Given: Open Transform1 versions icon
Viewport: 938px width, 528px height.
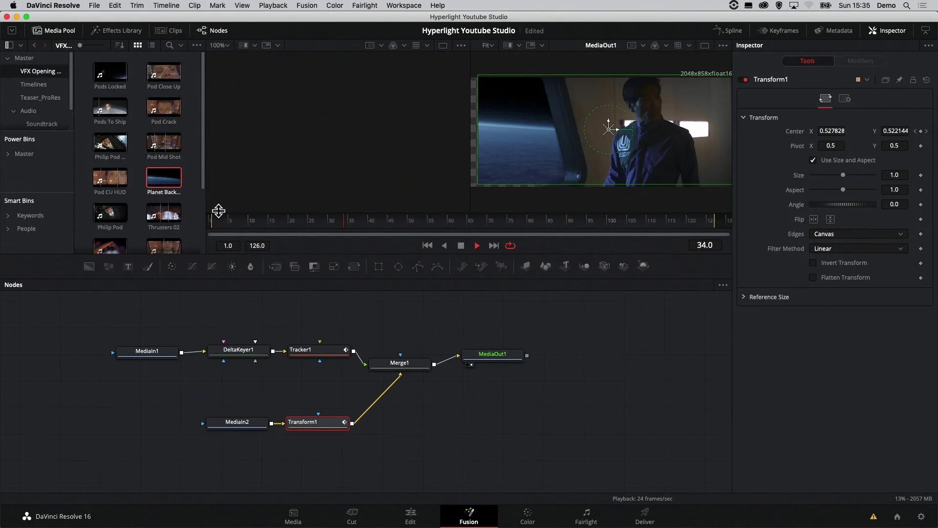Looking at the screenshot, I should pos(885,80).
